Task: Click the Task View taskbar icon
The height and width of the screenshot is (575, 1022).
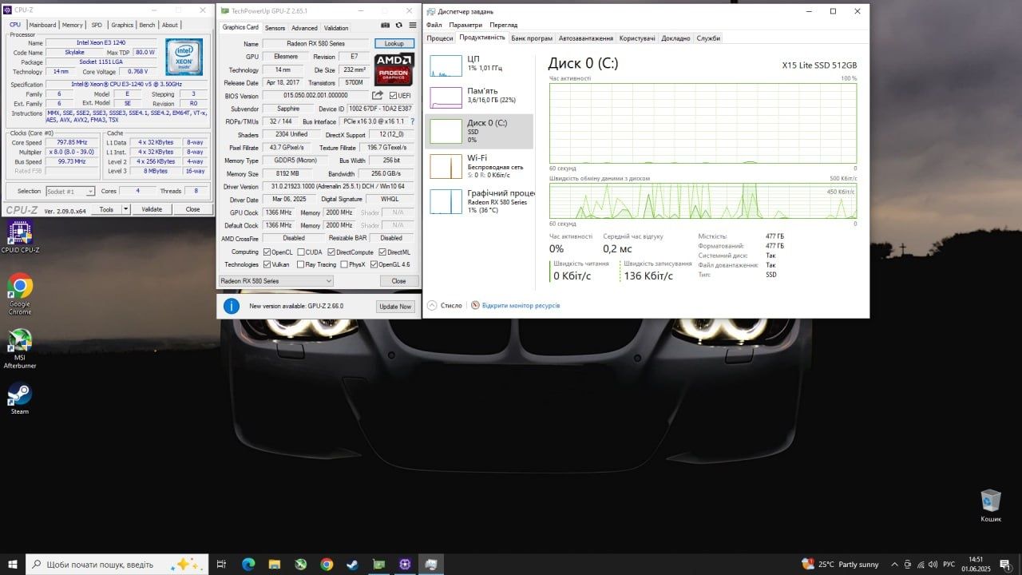Action: 221,564
